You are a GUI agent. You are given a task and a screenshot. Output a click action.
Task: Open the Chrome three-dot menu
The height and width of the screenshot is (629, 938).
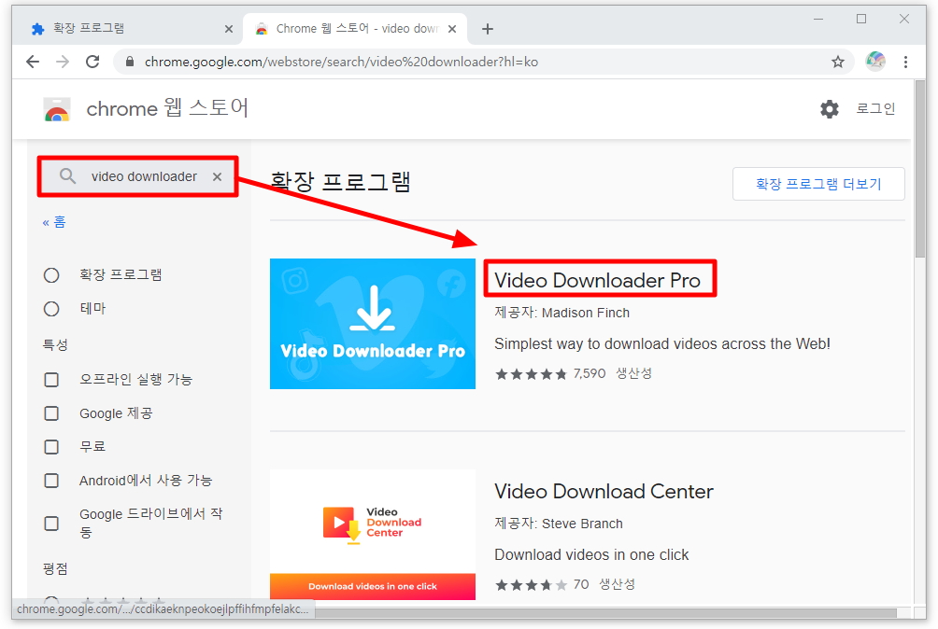[905, 62]
